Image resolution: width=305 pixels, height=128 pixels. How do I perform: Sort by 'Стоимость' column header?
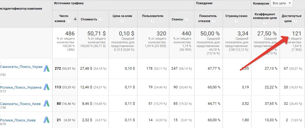[89, 19]
